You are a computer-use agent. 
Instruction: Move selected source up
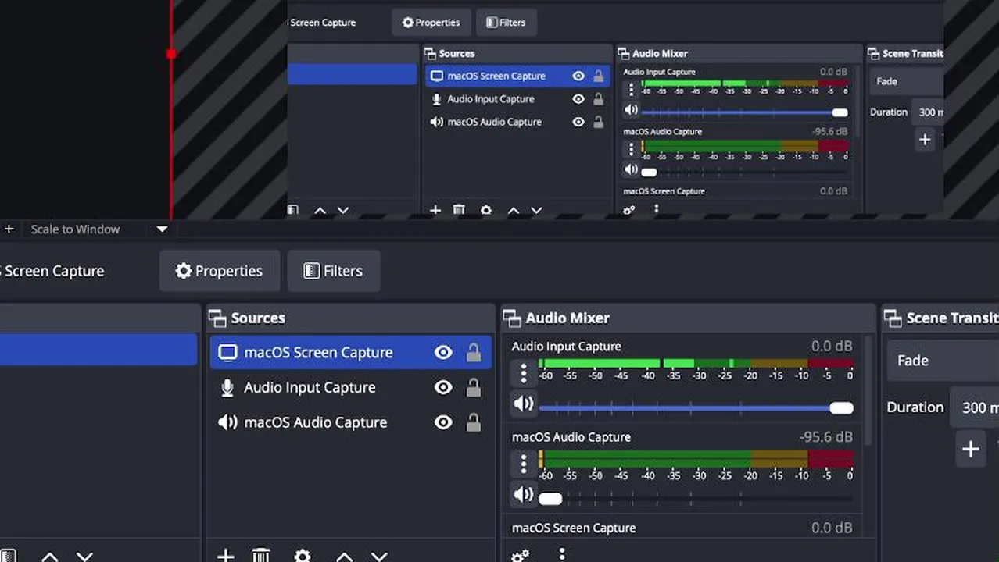[x=344, y=557]
